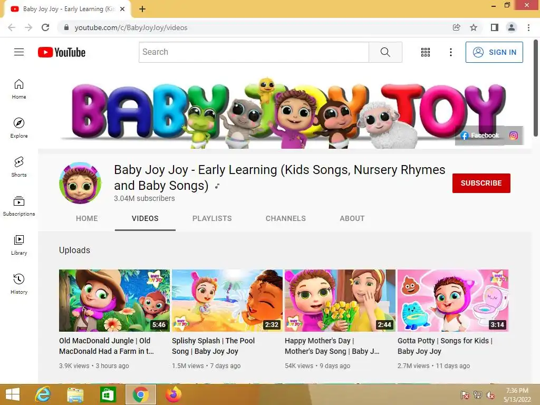Click the padlock site info icon

coord(66,27)
